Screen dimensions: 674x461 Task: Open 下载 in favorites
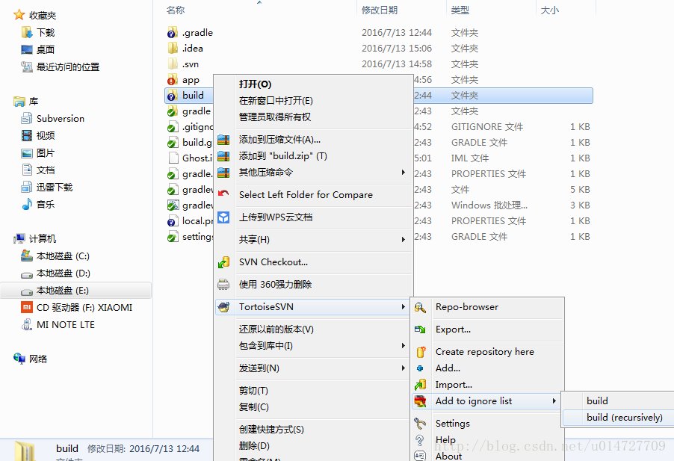click(x=46, y=33)
